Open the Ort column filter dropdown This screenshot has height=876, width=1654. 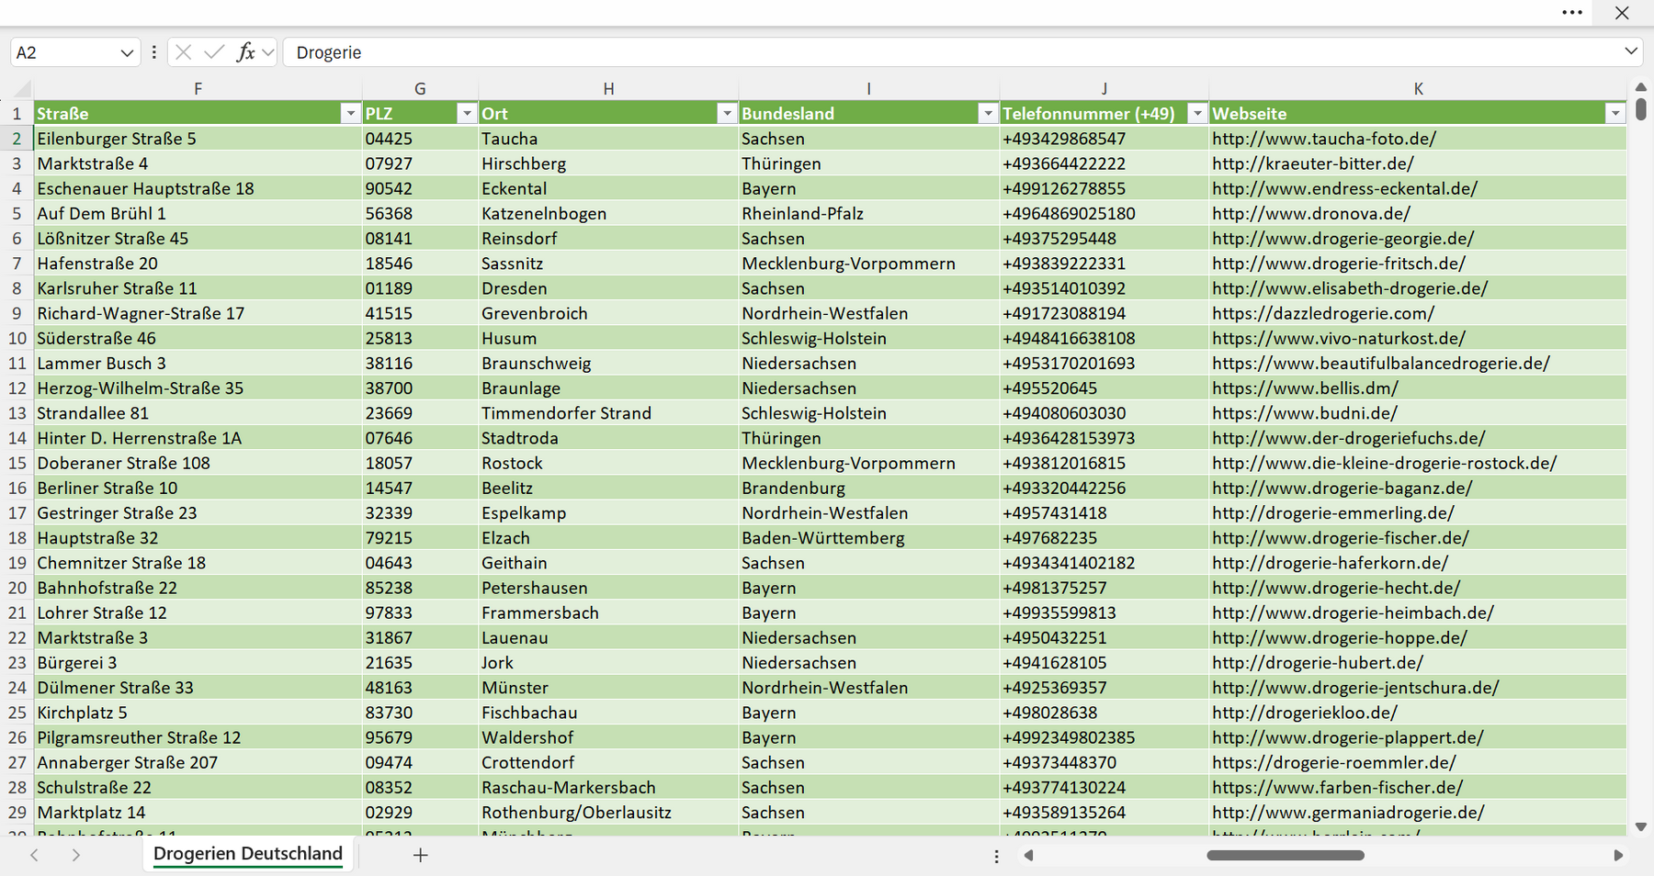[727, 113]
